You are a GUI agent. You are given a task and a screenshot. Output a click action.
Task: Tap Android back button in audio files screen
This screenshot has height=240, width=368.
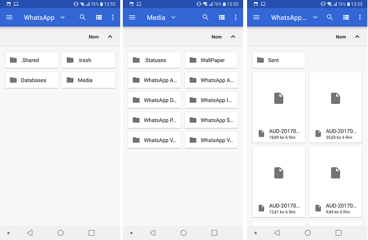[x=277, y=233]
